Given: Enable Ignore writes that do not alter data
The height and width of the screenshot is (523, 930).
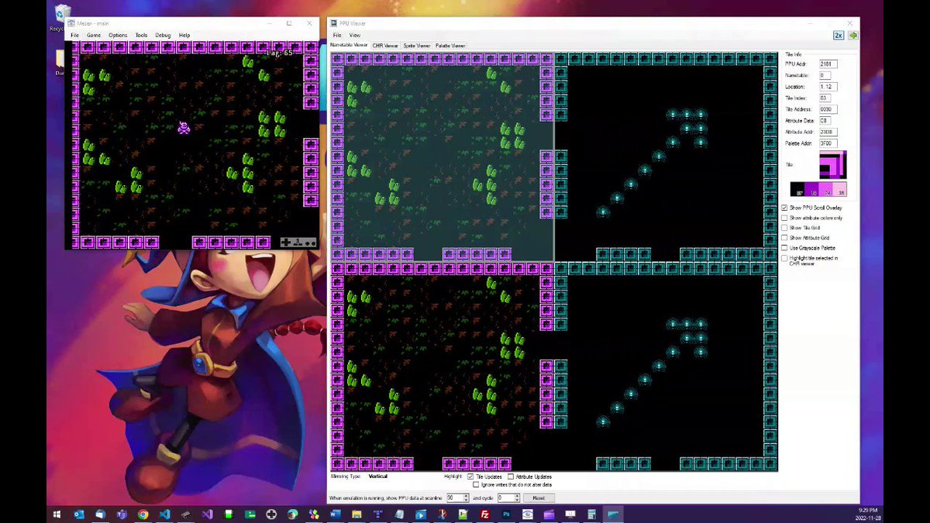Looking at the screenshot, I should 475,484.
